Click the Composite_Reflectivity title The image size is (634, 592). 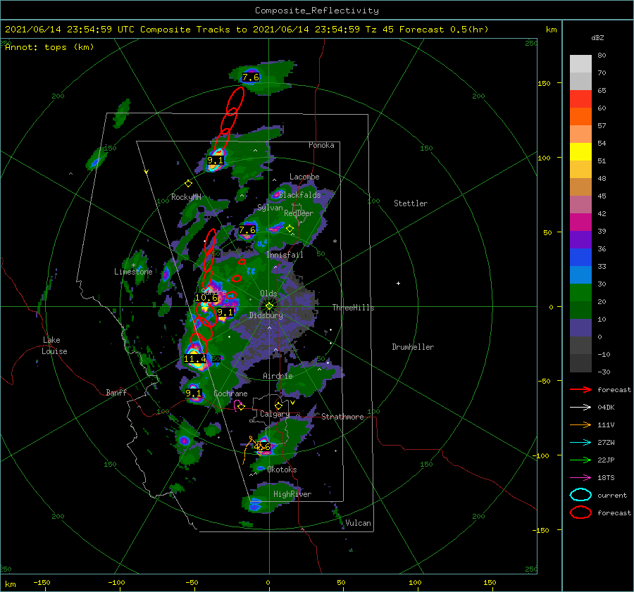point(317,11)
